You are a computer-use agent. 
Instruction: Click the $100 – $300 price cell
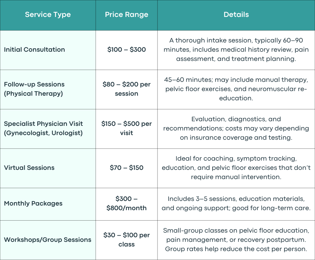tap(126, 50)
